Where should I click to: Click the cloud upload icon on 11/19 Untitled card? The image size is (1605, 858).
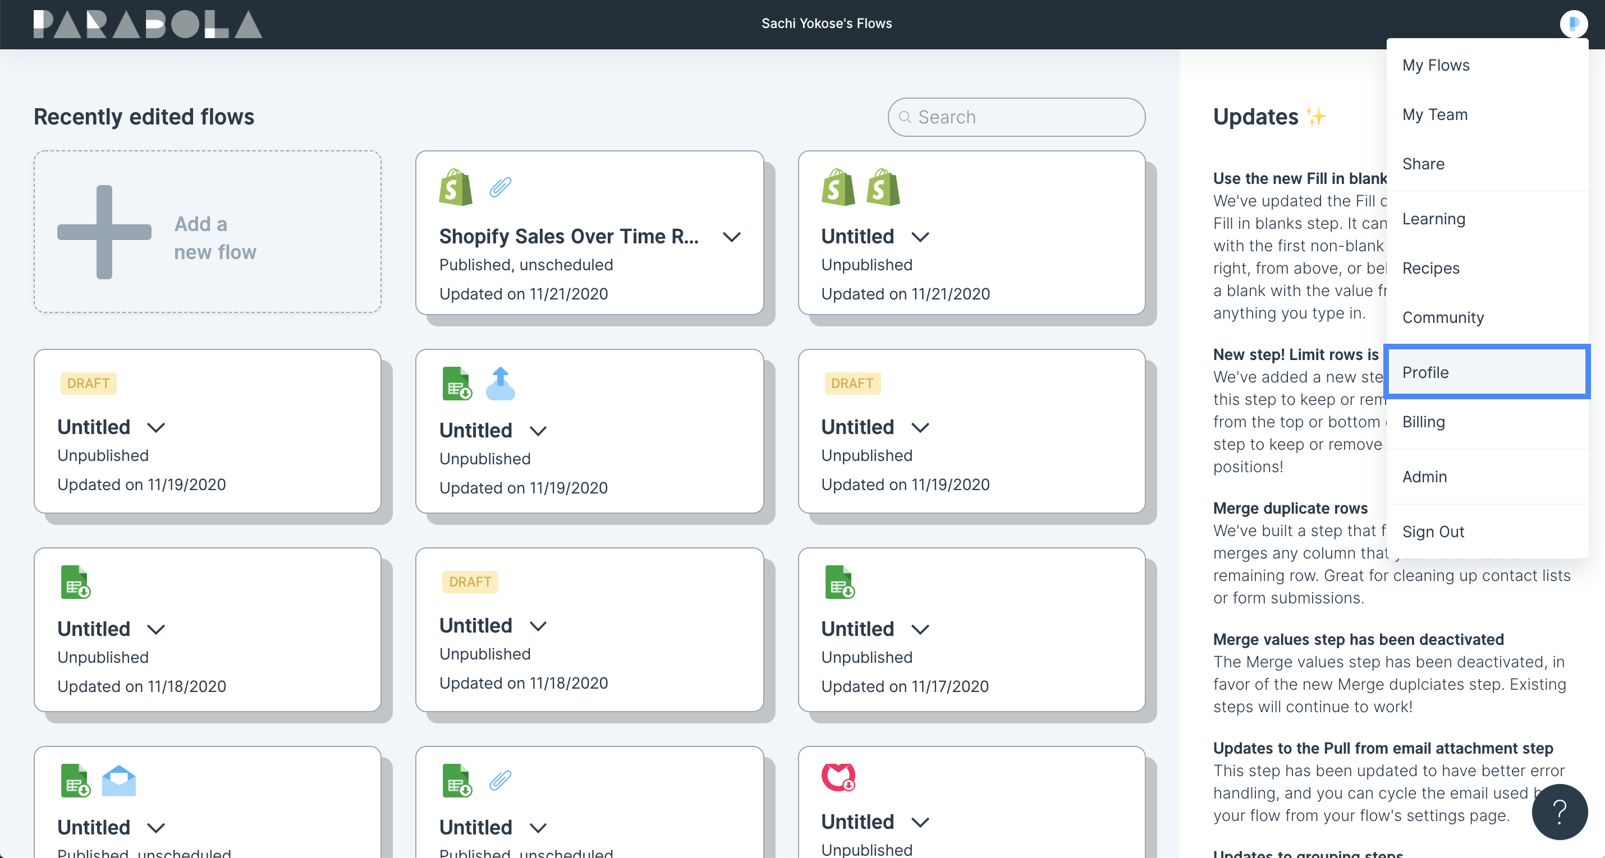point(501,383)
